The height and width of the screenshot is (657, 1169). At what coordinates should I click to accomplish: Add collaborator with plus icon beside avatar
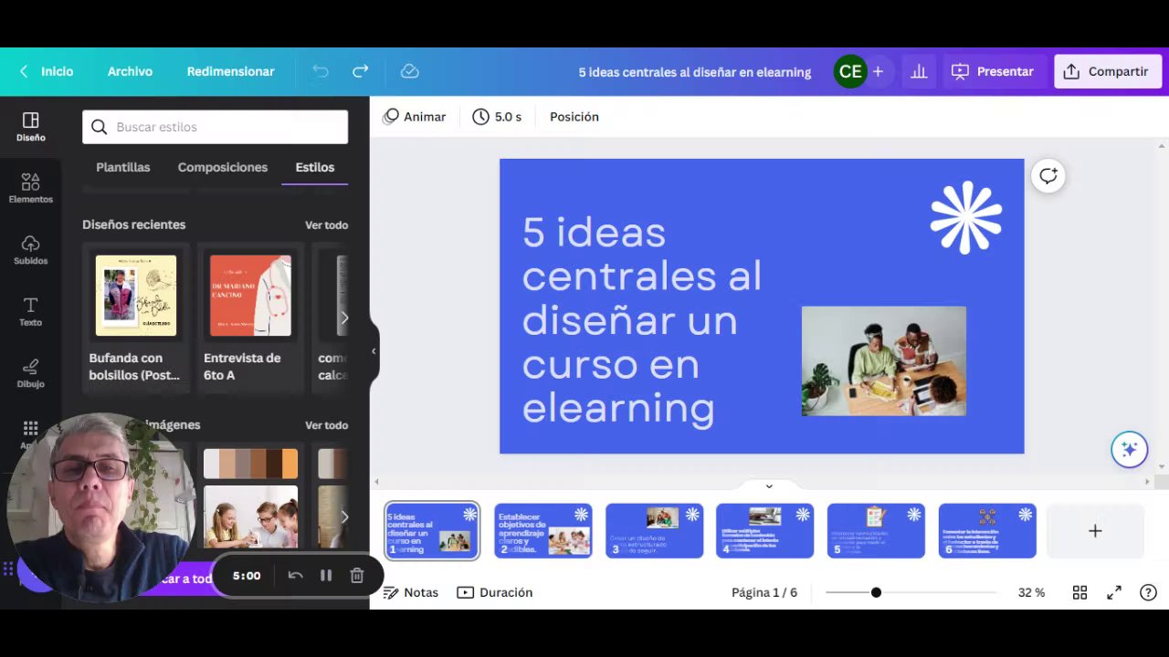(x=878, y=71)
